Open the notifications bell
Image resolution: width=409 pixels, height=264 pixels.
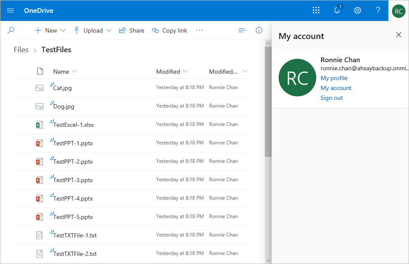click(337, 11)
